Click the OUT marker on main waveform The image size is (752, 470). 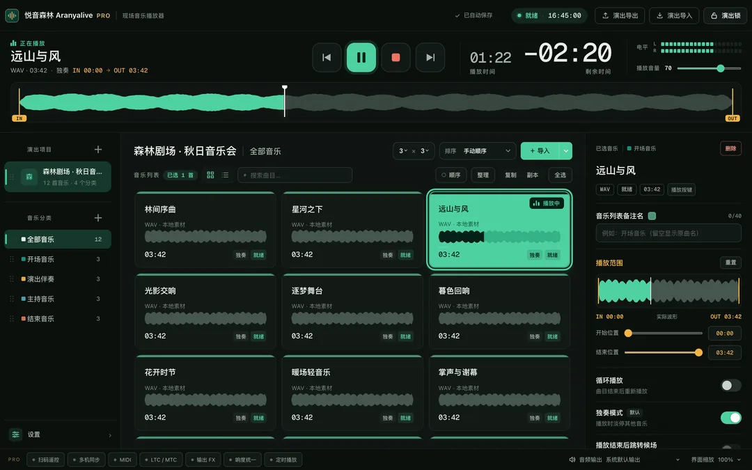coord(733,118)
